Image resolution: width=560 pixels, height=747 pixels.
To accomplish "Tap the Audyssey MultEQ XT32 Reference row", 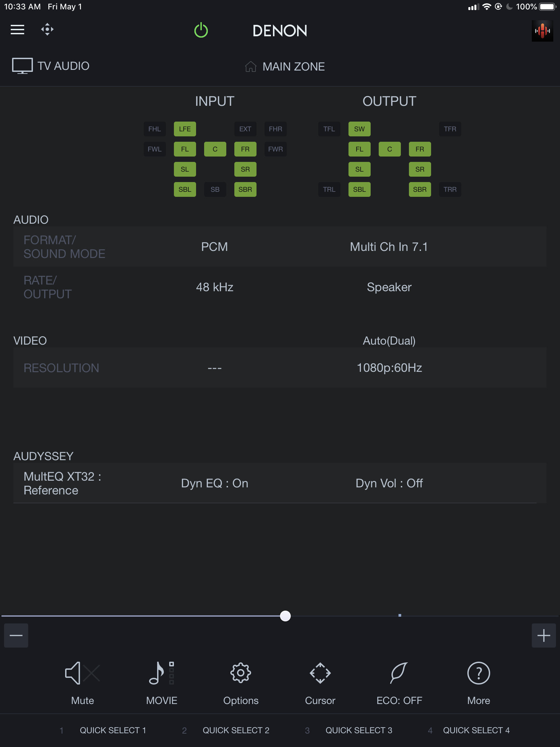I will tap(62, 483).
